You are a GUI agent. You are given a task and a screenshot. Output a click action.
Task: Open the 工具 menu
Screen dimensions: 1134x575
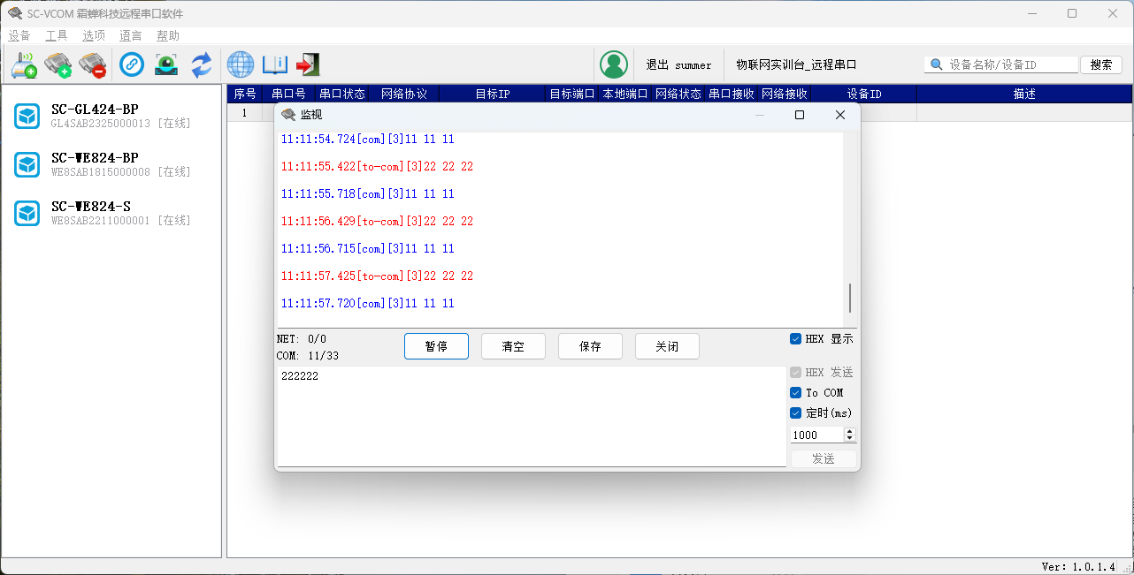(x=57, y=36)
